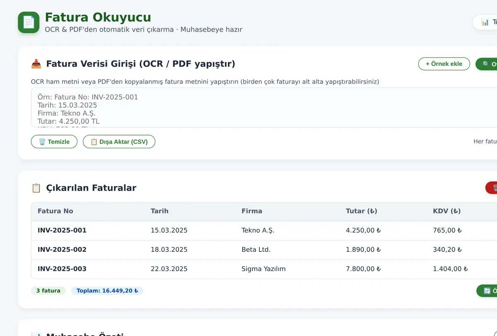
Task: Click the 'Firma' column header
Action: coord(252,211)
